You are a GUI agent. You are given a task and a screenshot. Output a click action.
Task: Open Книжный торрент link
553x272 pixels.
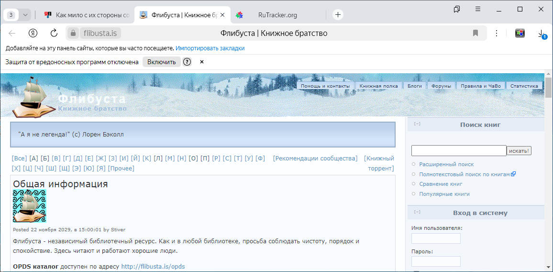(379, 163)
